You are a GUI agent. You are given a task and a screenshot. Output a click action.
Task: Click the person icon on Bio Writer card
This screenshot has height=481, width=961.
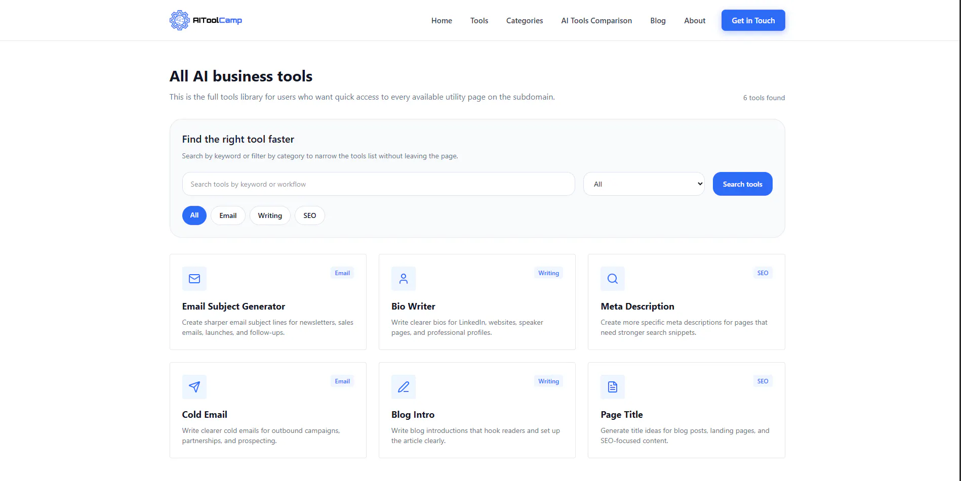[404, 279]
